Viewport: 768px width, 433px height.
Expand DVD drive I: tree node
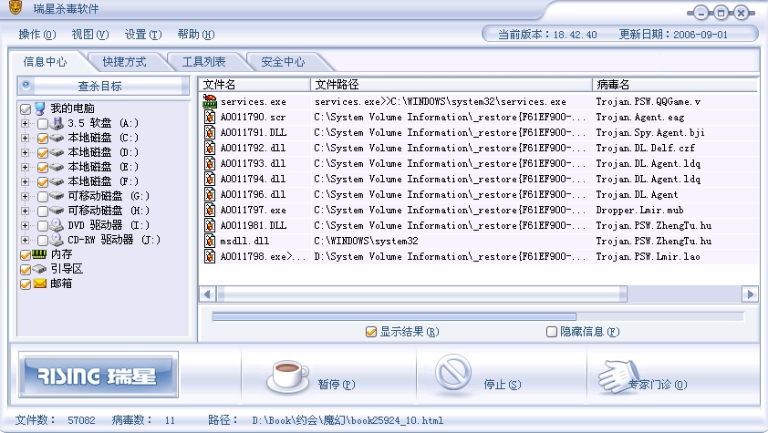pos(25,225)
